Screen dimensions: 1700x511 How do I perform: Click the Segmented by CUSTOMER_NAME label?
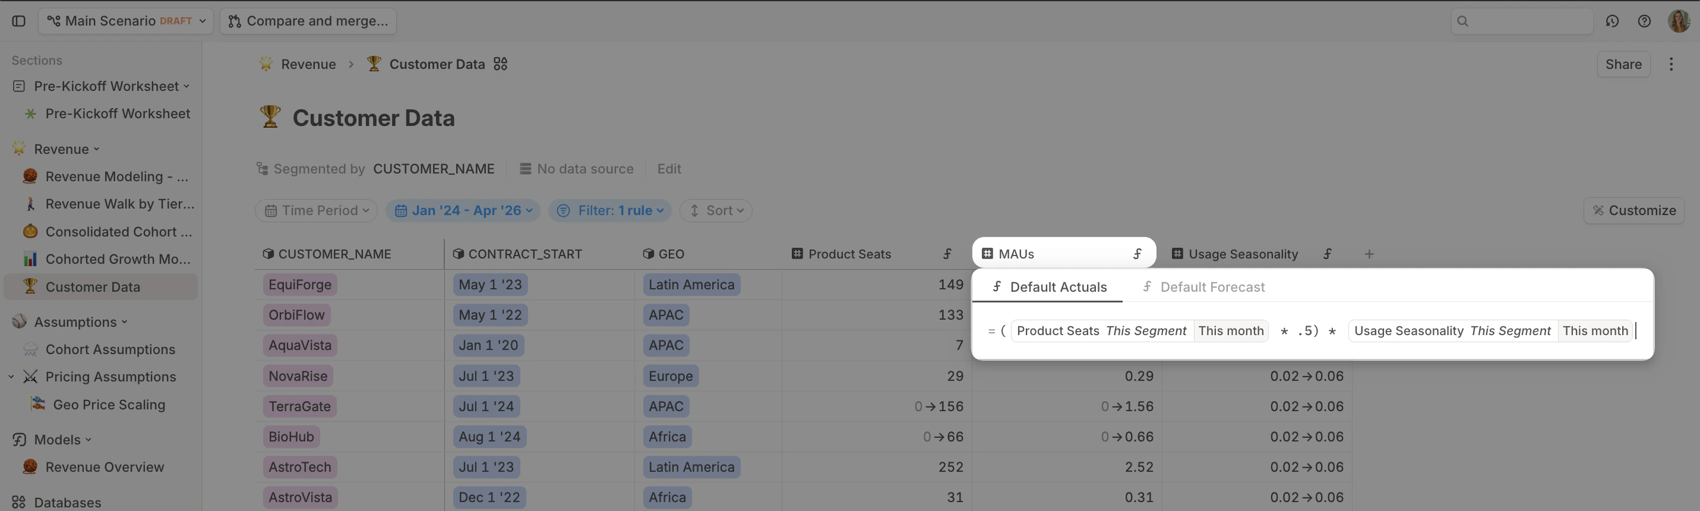[375, 169]
